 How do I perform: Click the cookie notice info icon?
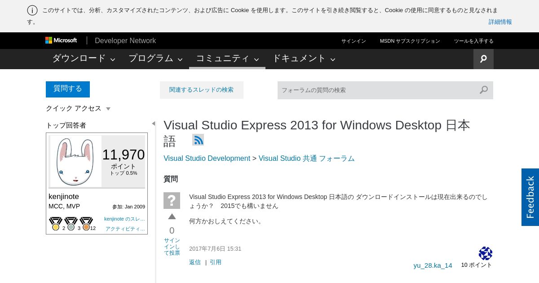(32, 10)
